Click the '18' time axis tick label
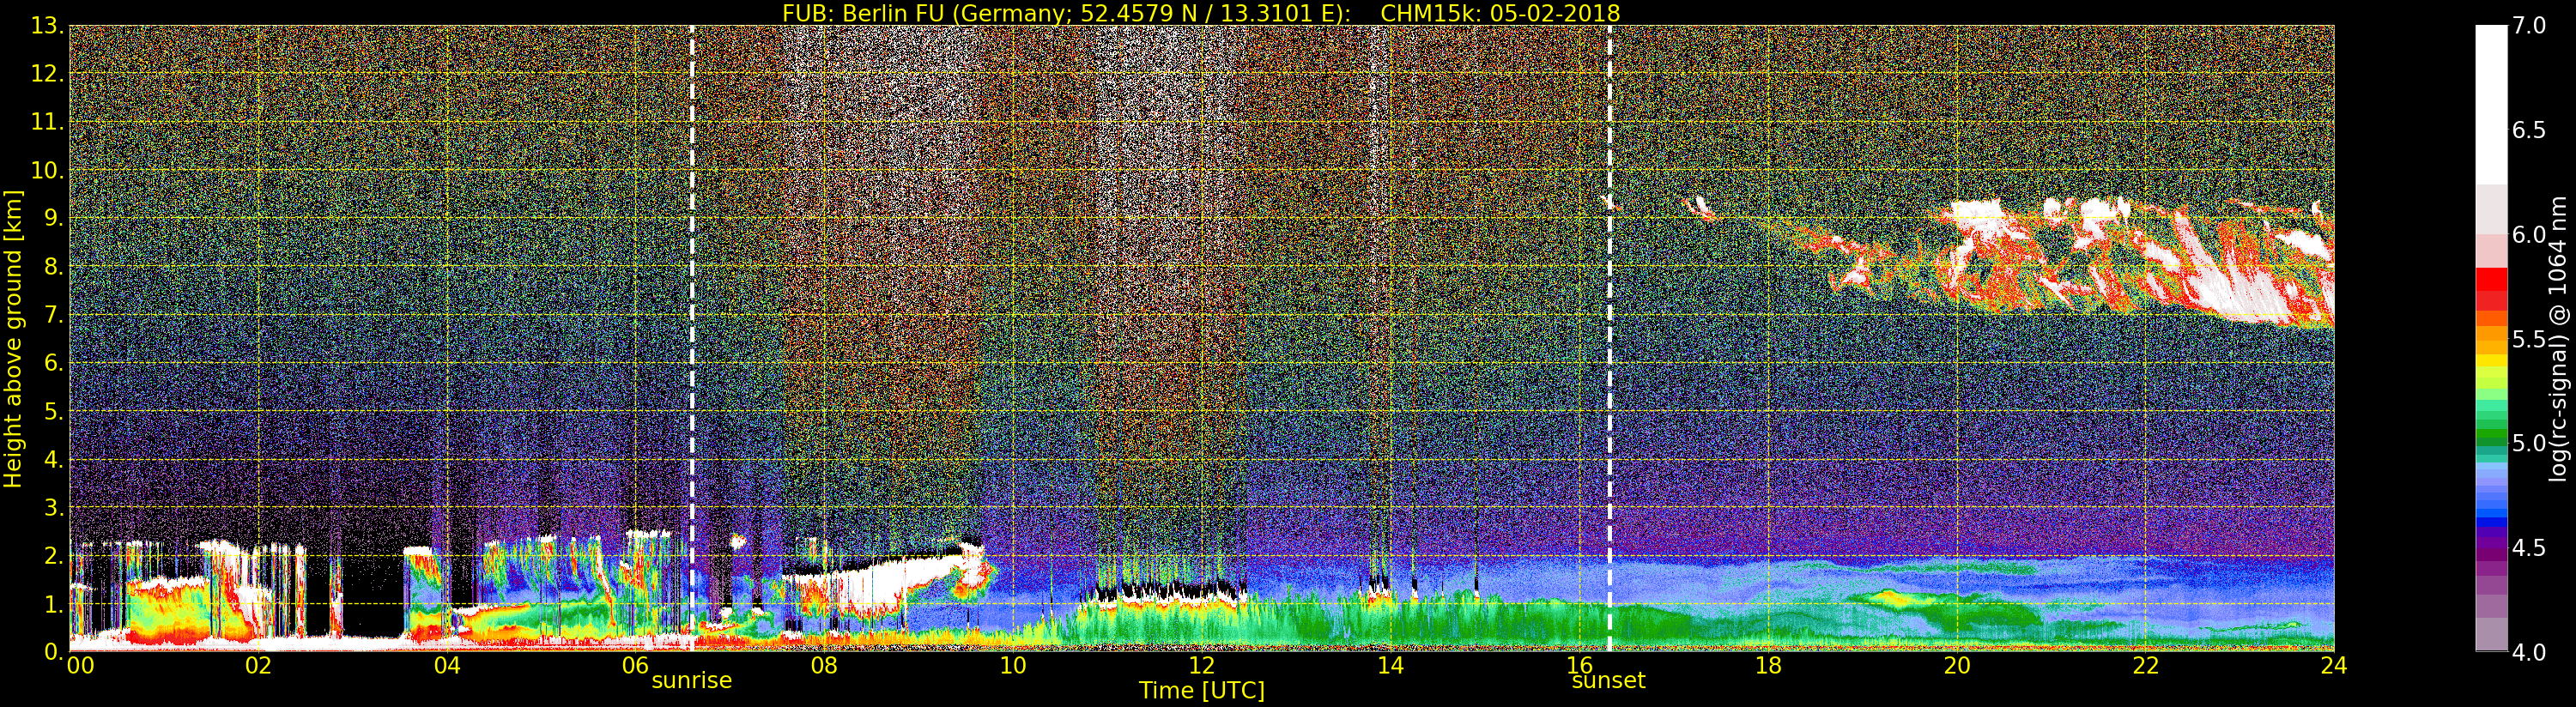Screen dimensions: 2576x707 click(x=1768, y=665)
